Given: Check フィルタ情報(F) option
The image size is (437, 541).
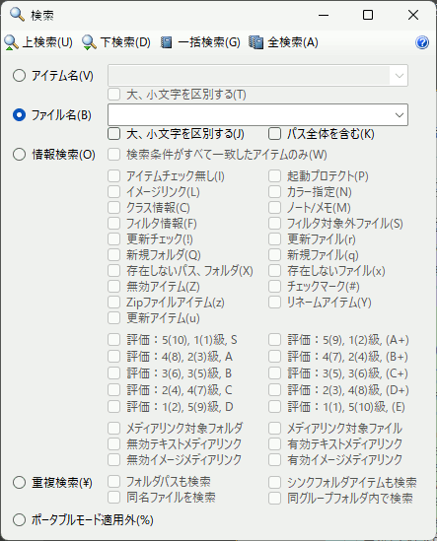Looking at the screenshot, I should pyautogui.click(x=114, y=224).
